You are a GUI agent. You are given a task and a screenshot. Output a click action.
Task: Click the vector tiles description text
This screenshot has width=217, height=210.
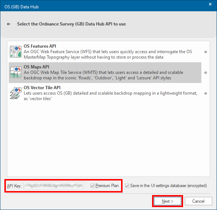110,96
